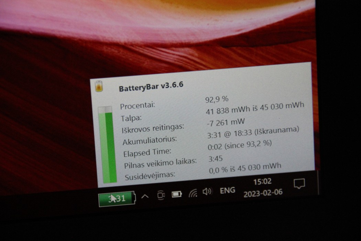Click the Elapsed Time label
The image size is (361, 241).
[147, 153]
